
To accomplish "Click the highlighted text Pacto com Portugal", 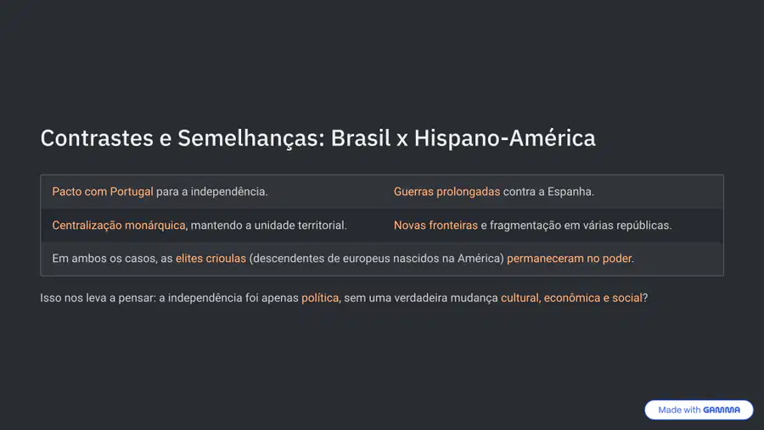I will point(103,192).
